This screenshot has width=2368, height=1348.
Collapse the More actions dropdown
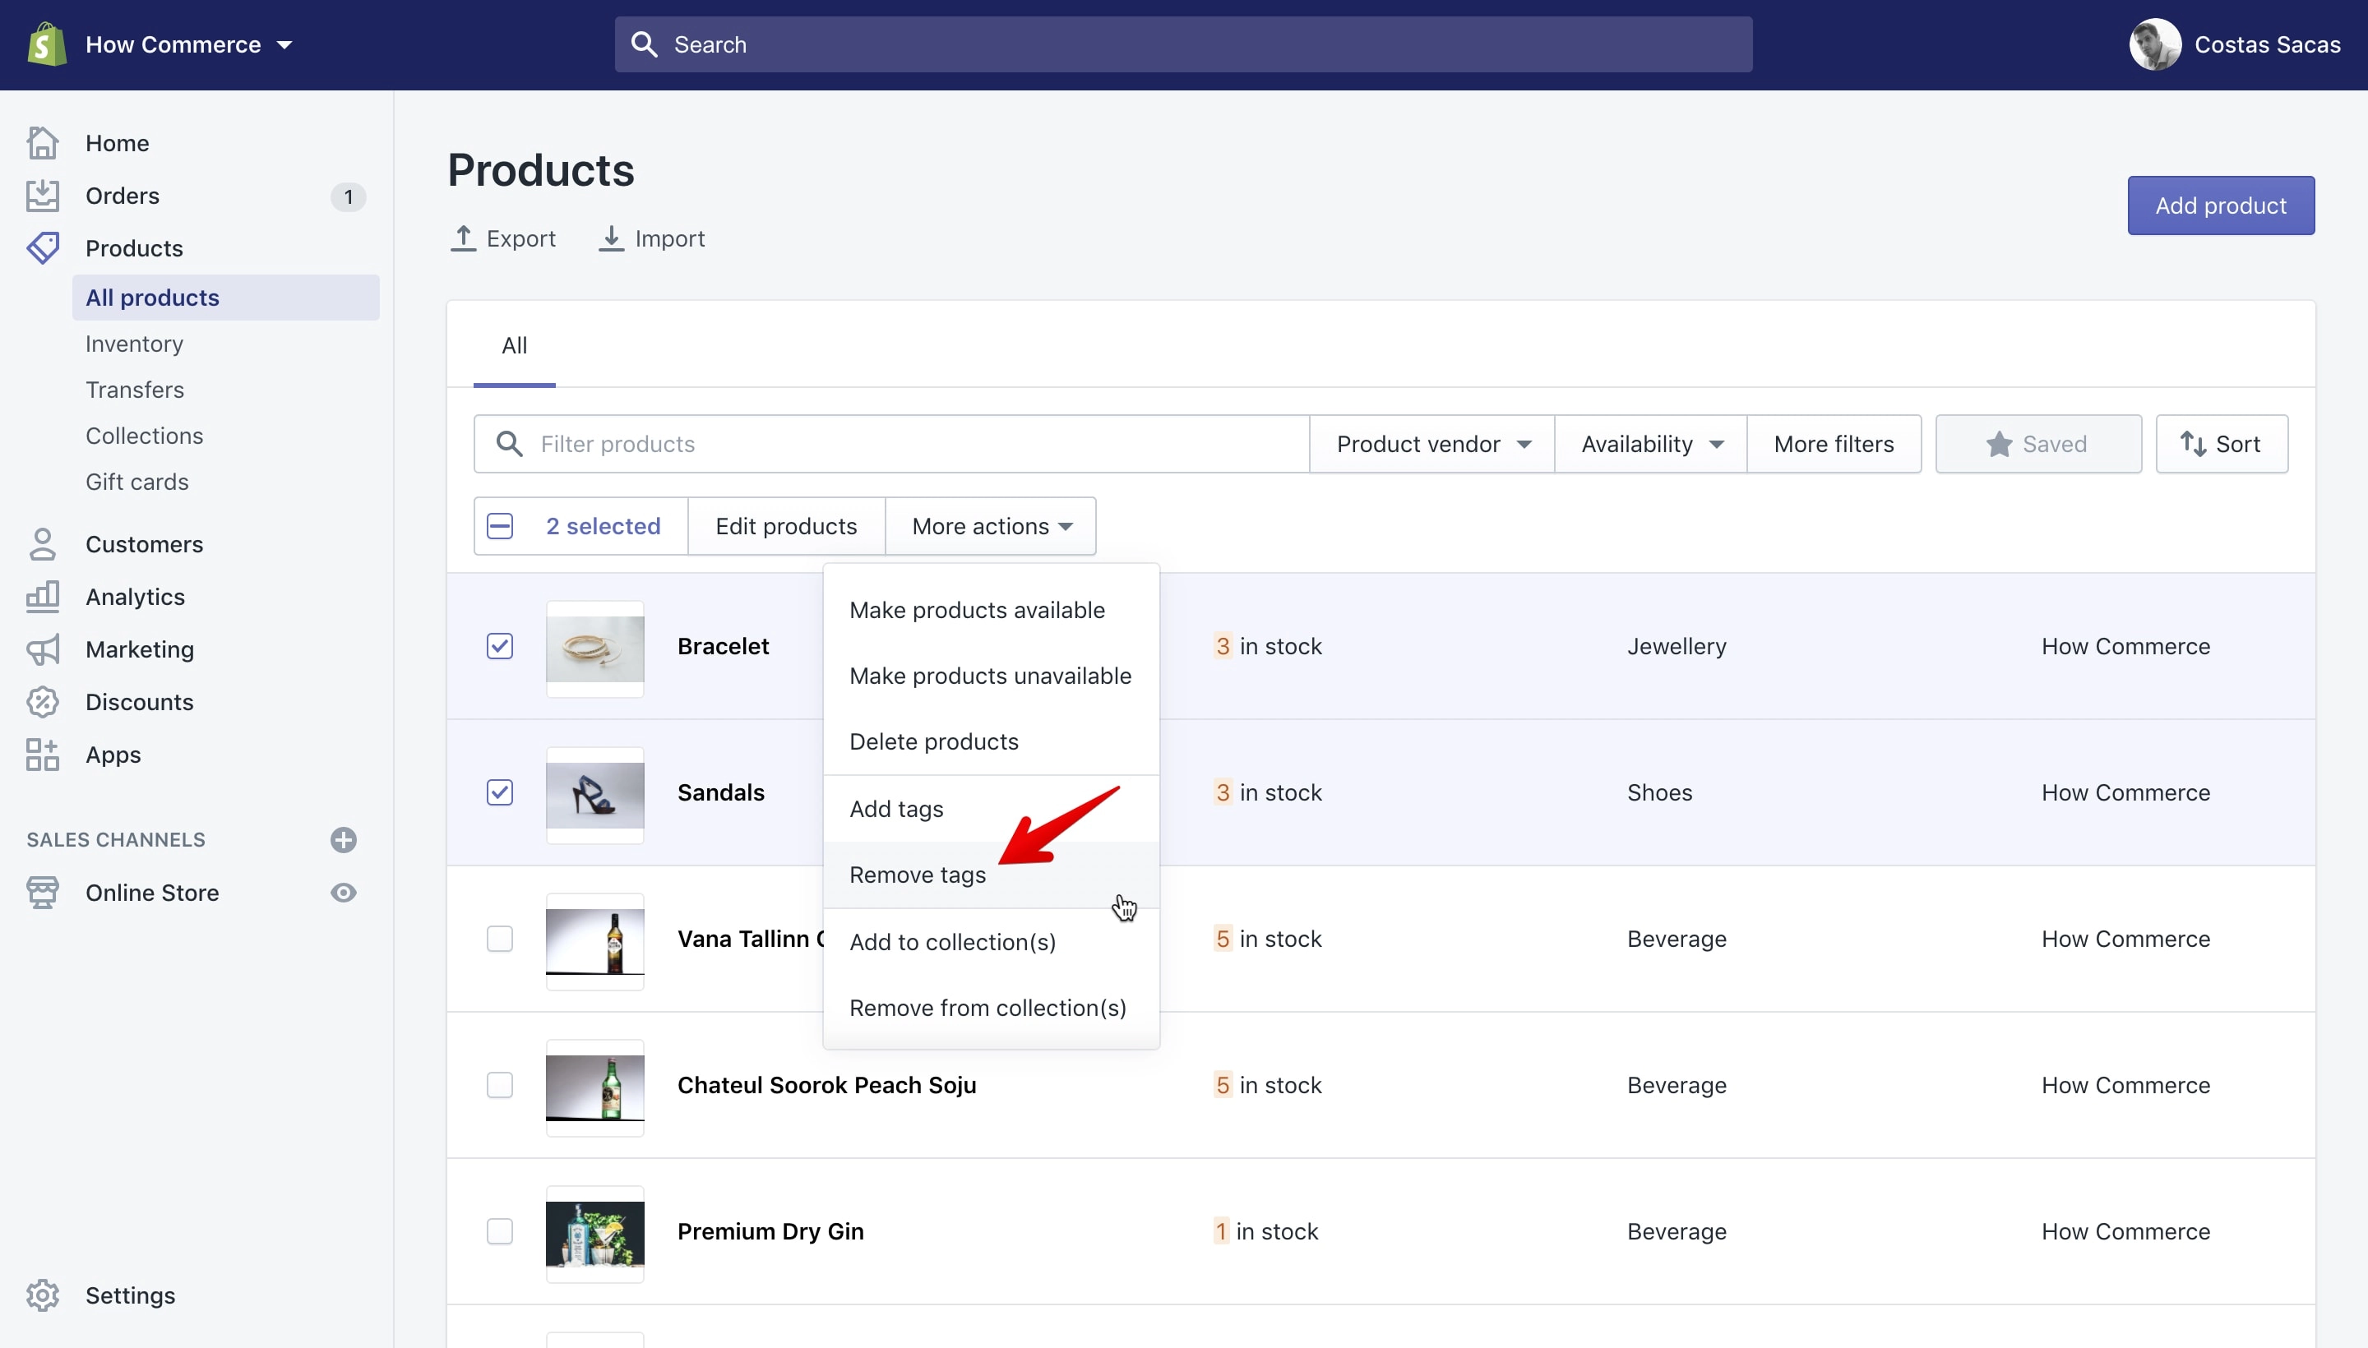(991, 526)
